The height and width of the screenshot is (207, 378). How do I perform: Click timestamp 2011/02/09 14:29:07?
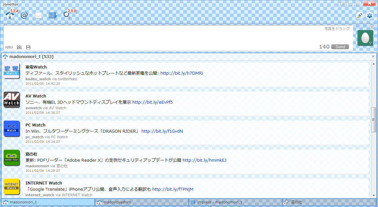click(x=43, y=171)
